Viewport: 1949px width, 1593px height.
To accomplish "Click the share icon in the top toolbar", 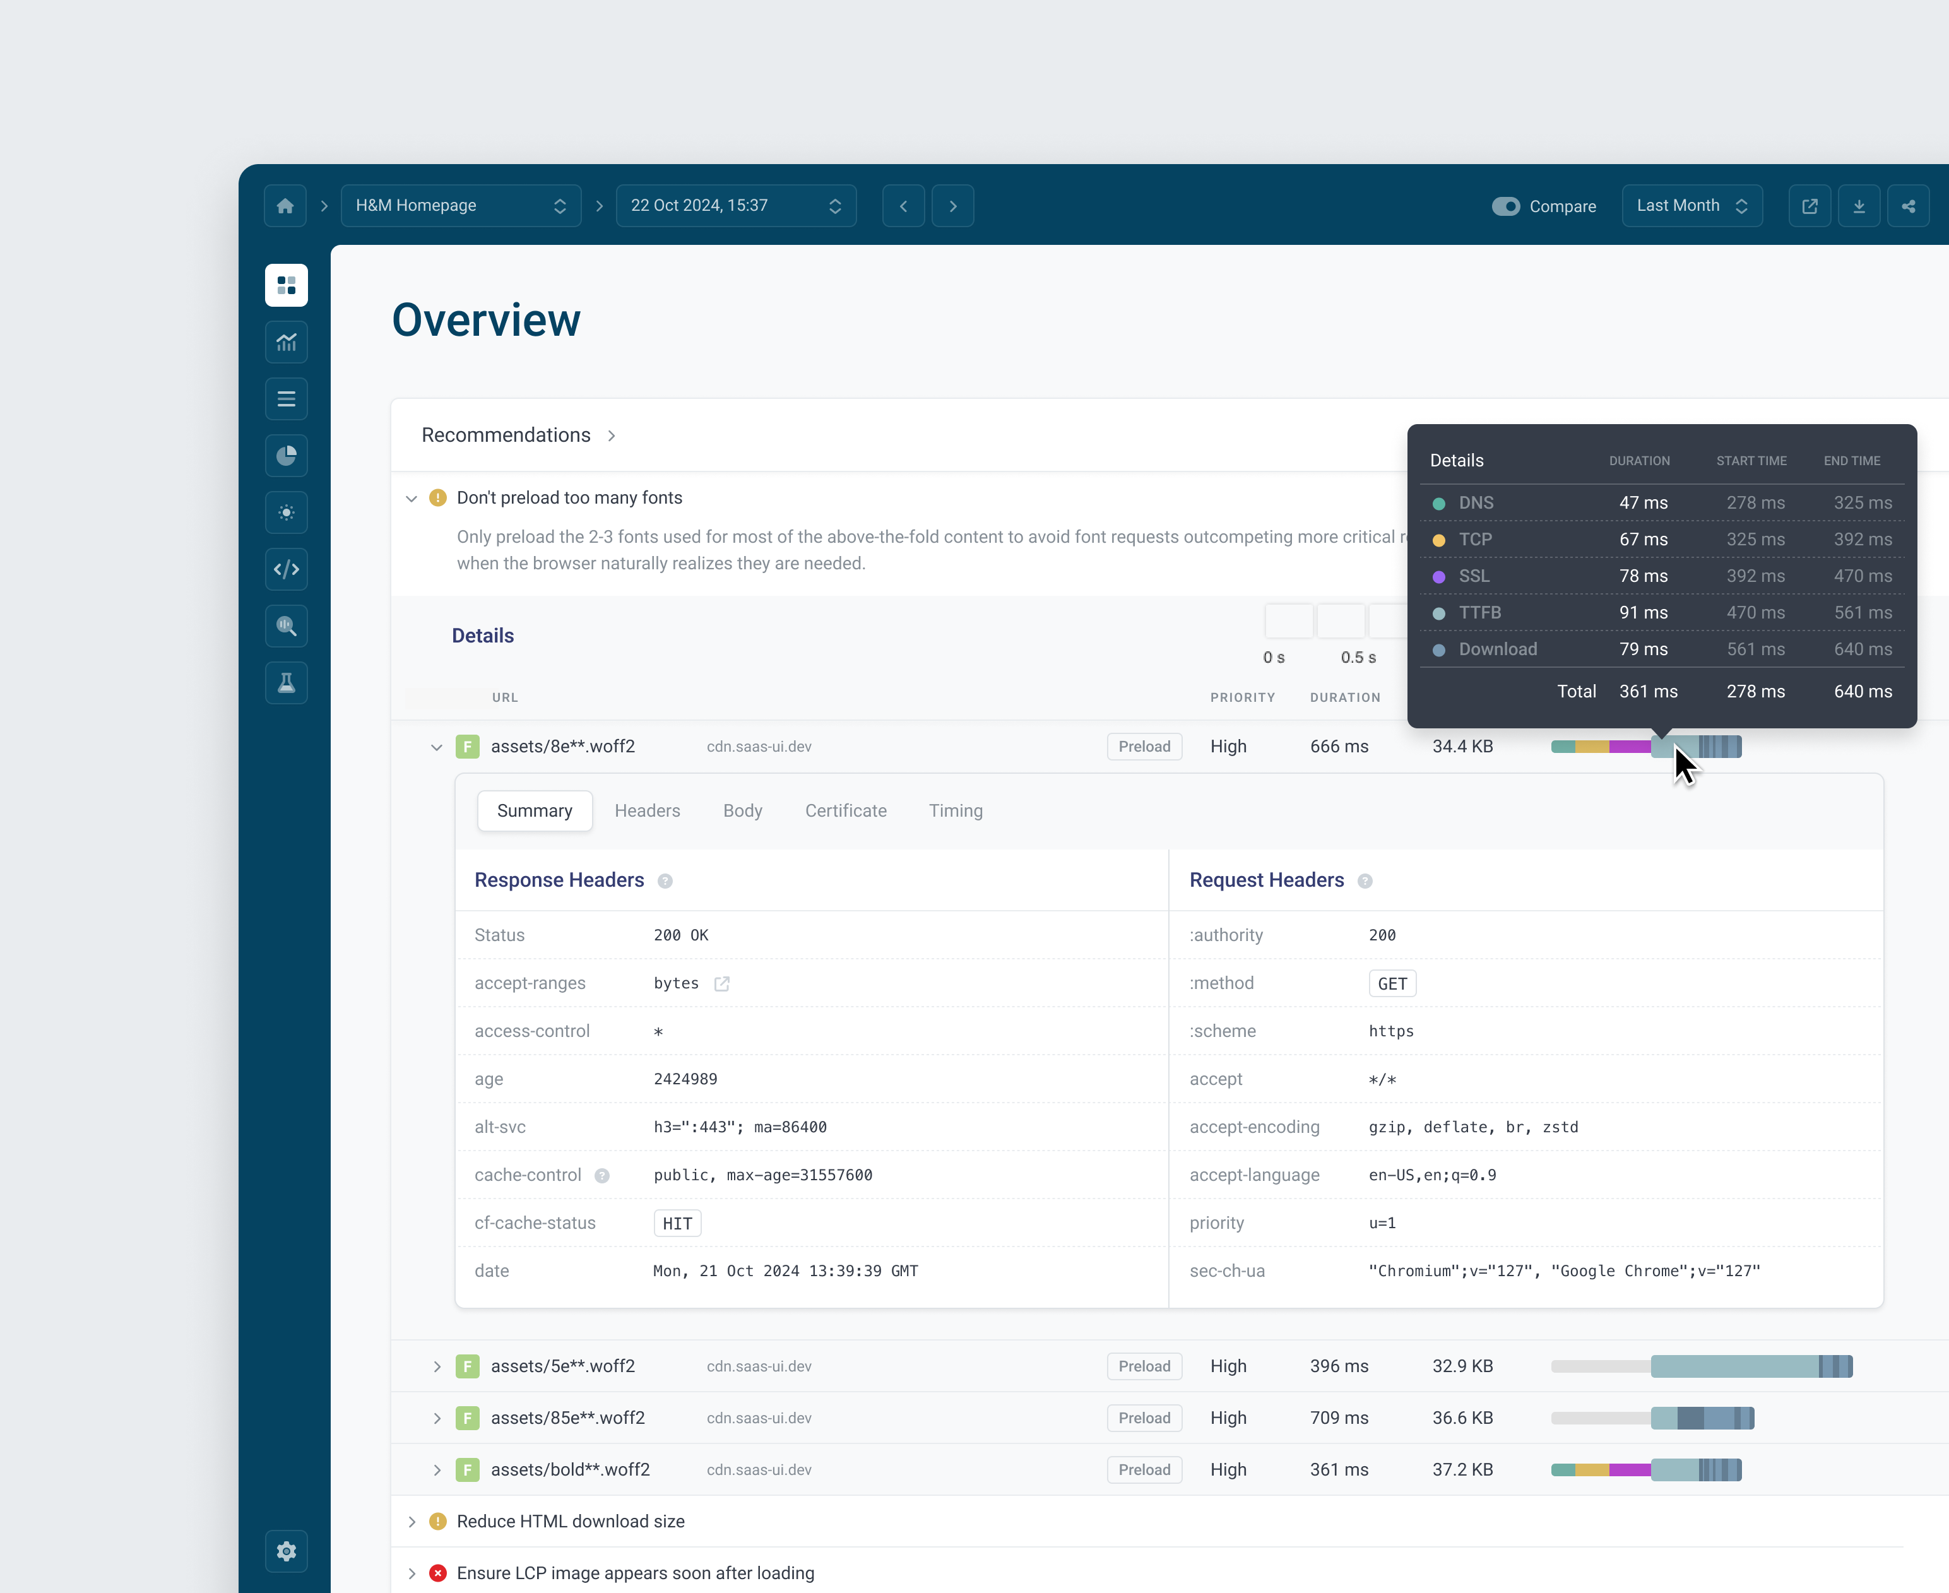I will (1909, 206).
